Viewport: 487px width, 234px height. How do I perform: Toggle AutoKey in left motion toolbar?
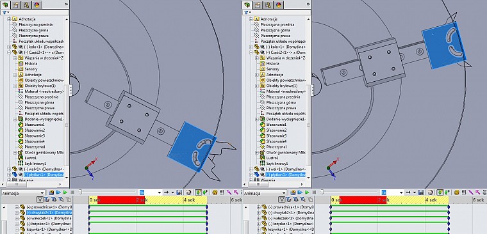click(199, 192)
